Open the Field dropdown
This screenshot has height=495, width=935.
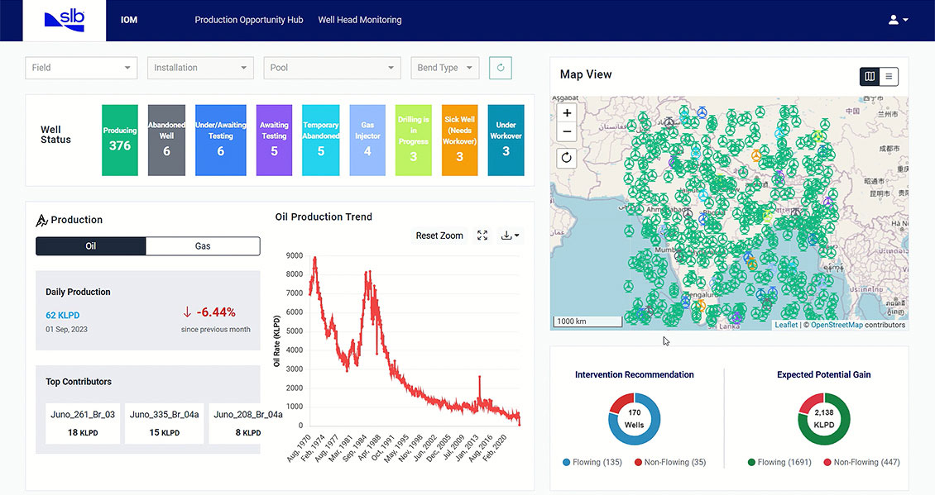pos(81,68)
